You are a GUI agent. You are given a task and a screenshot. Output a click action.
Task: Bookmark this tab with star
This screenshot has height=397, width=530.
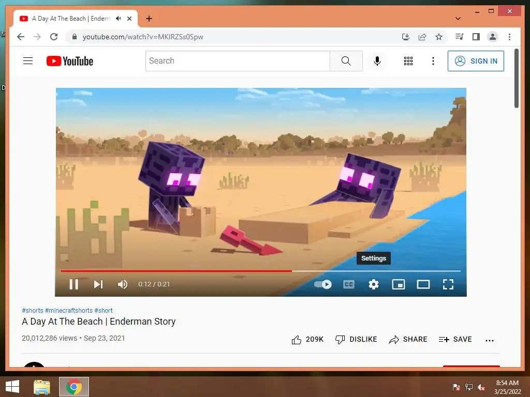click(x=439, y=37)
